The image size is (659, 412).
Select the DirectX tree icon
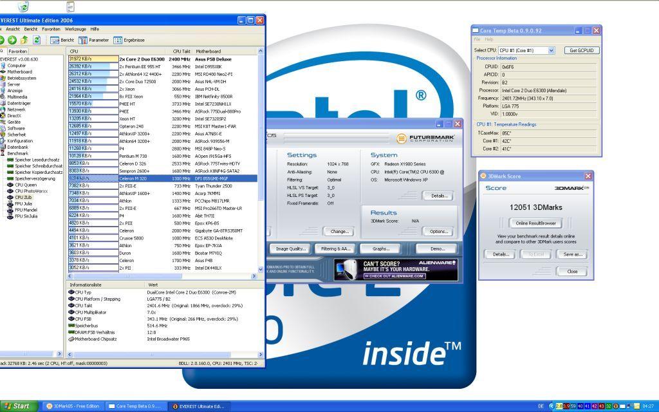[3, 116]
